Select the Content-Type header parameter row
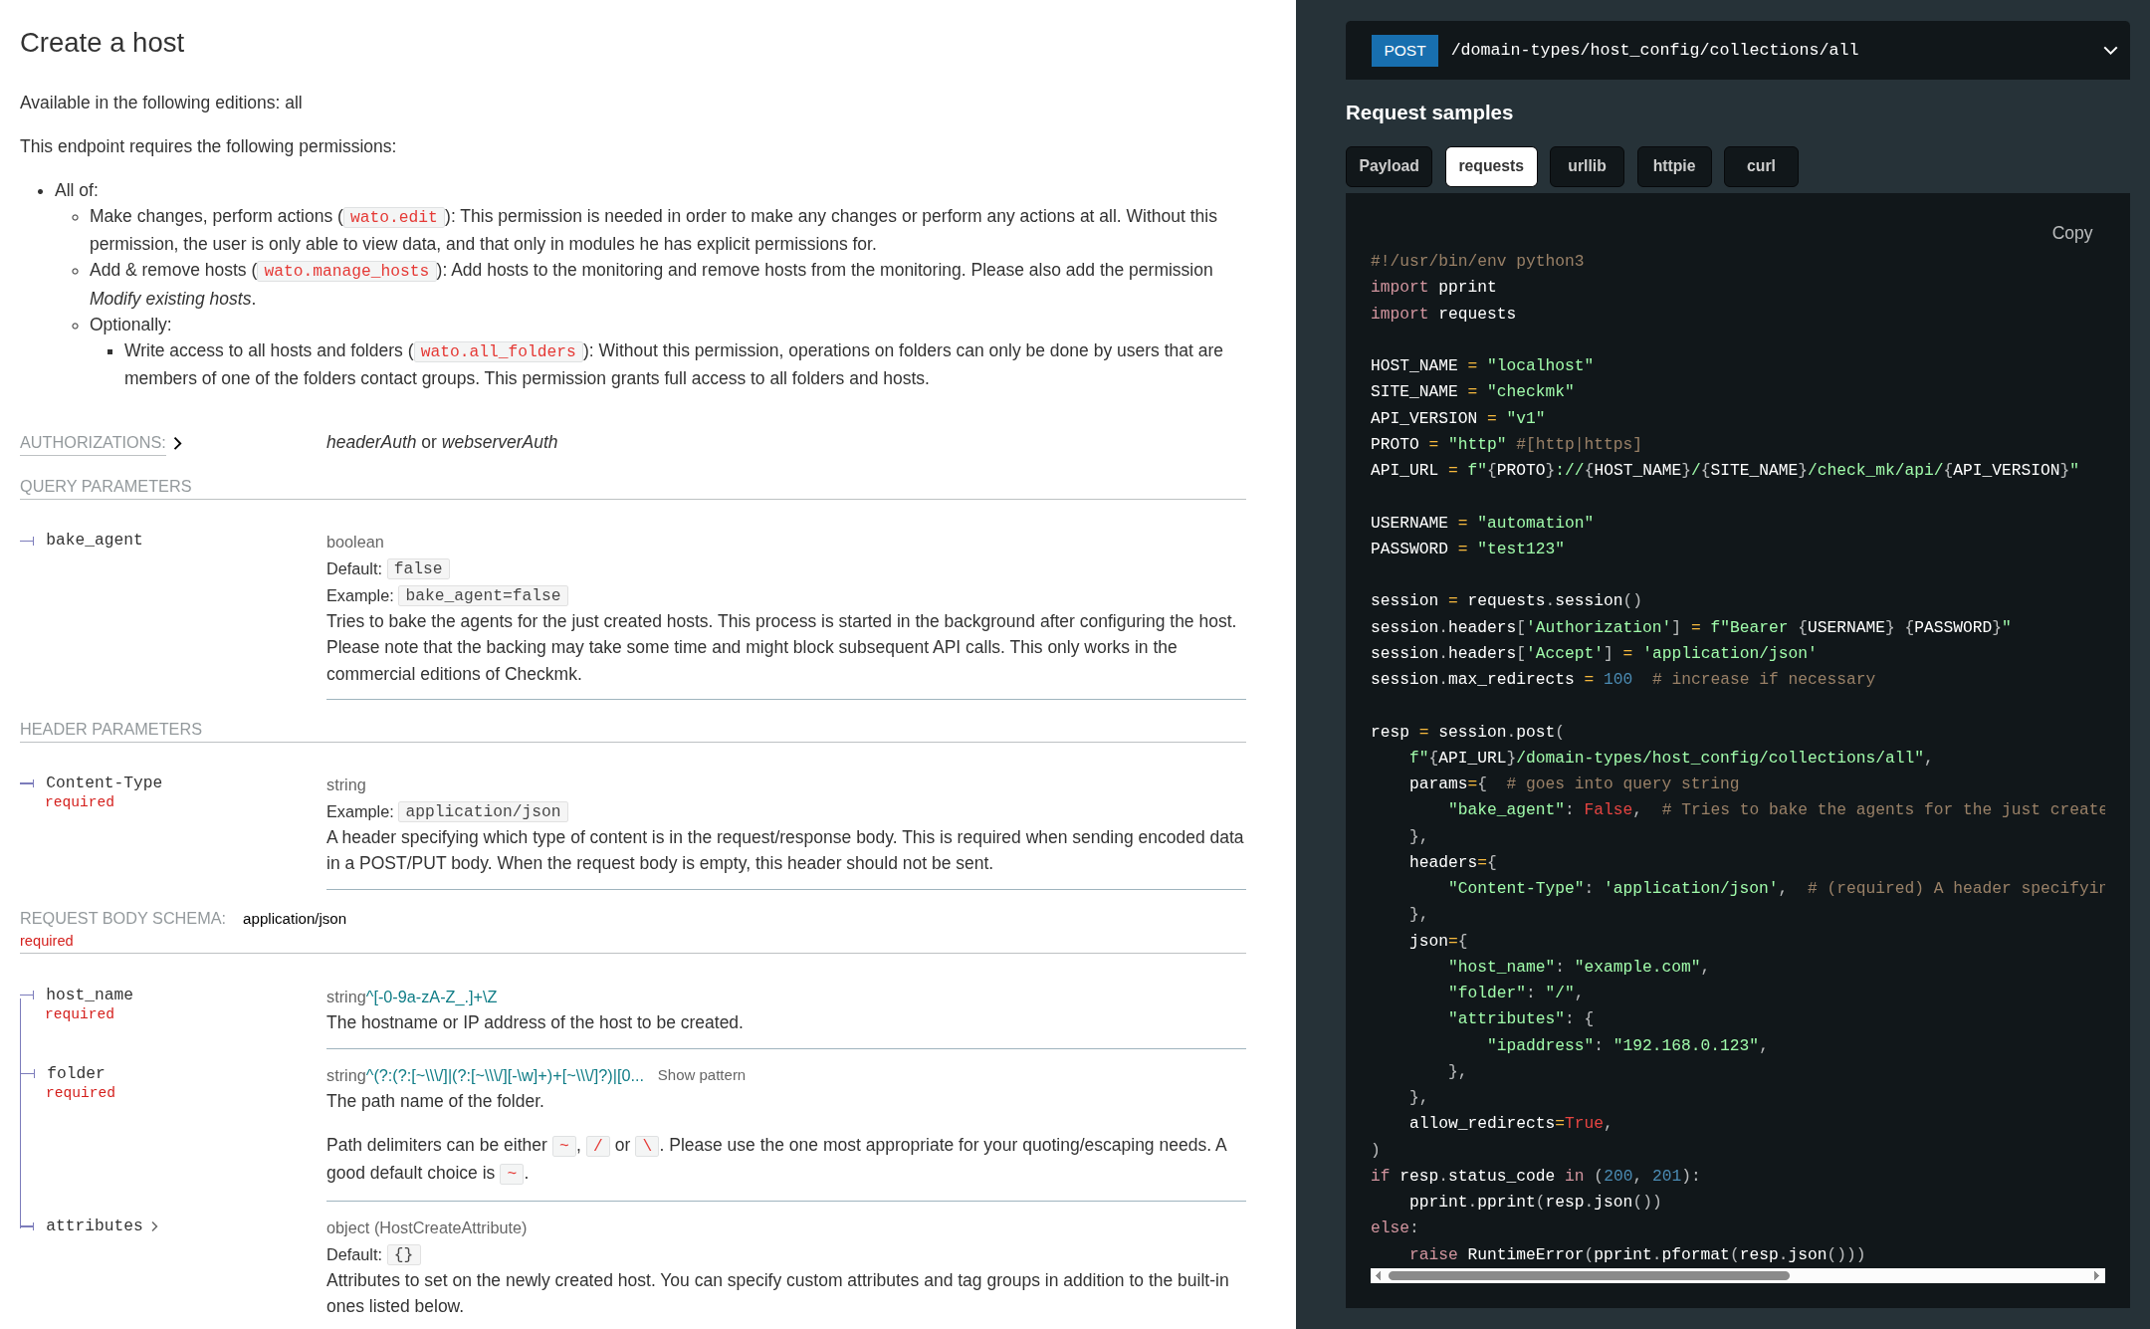The image size is (2150, 1329). coord(104,782)
